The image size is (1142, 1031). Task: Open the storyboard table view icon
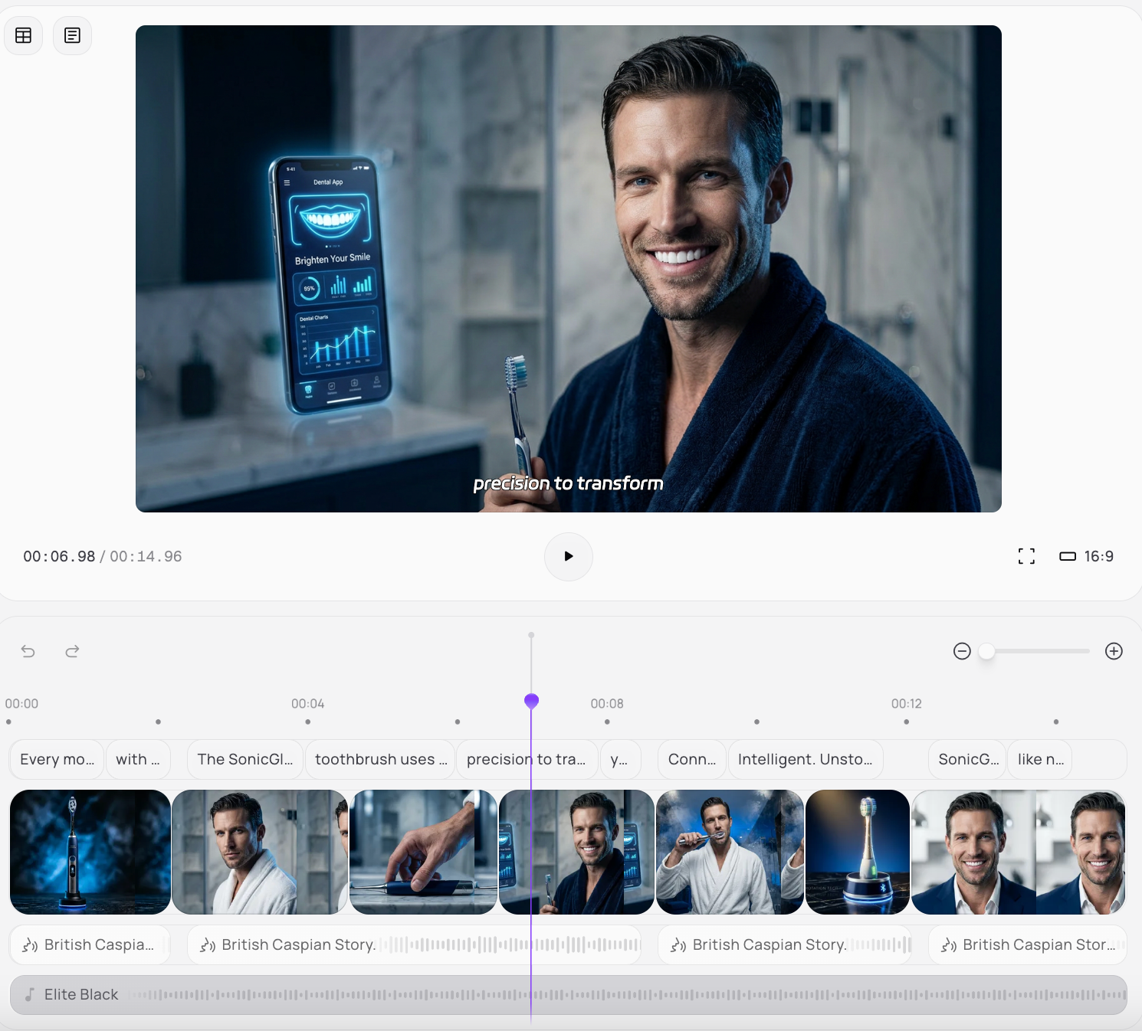coord(24,36)
